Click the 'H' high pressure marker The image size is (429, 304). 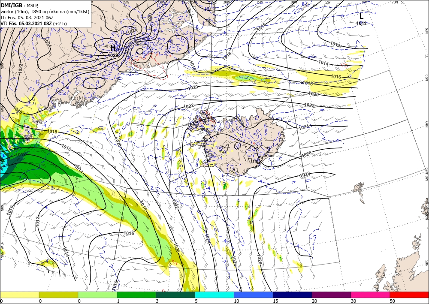click(113, 48)
